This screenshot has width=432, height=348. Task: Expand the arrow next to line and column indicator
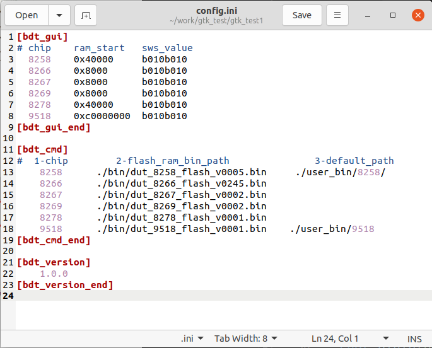386,339
